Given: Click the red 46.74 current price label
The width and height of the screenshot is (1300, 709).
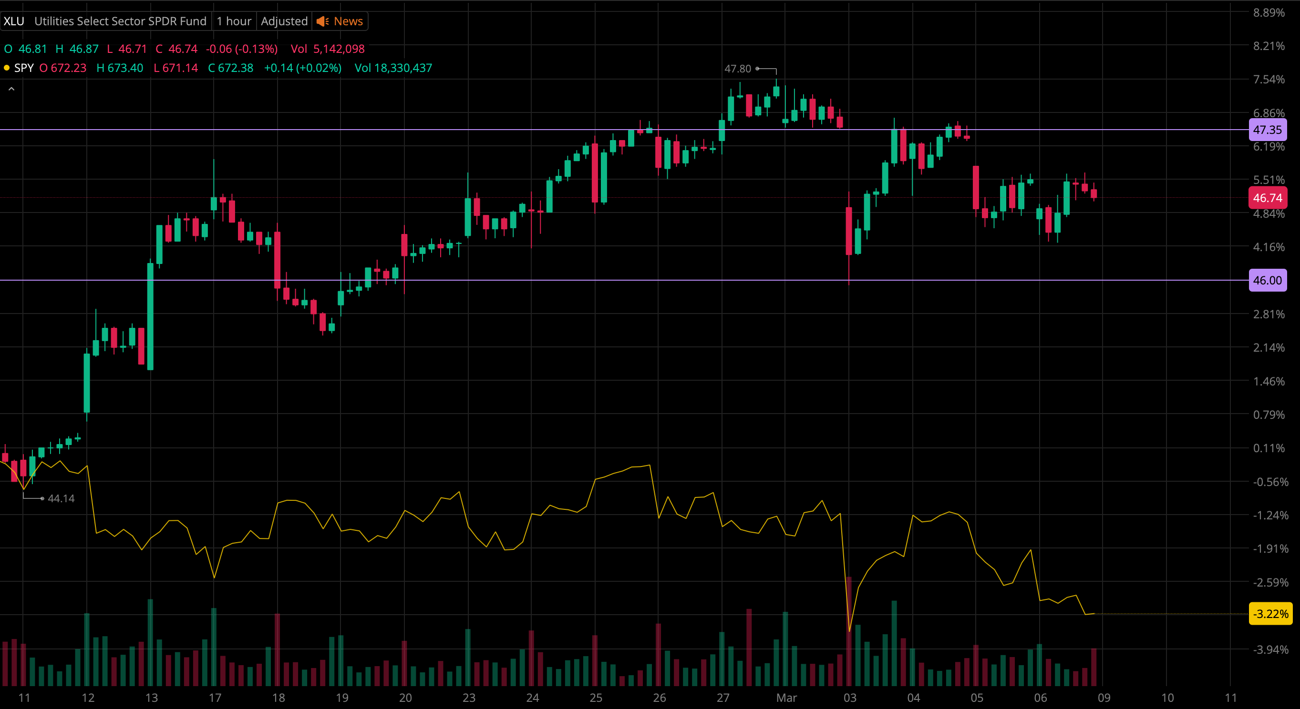Looking at the screenshot, I should pyautogui.click(x=1267, y=198).
